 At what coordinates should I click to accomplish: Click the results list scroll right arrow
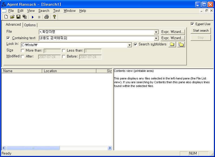(110, 148)
